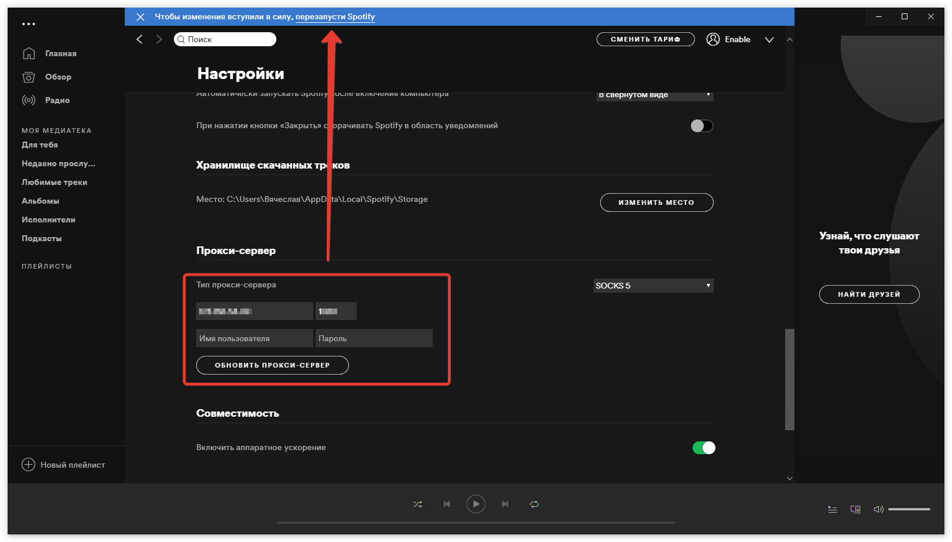Click the scrollbar down arrow
This screenshot has height=542, width=952.
pos(790,478)
